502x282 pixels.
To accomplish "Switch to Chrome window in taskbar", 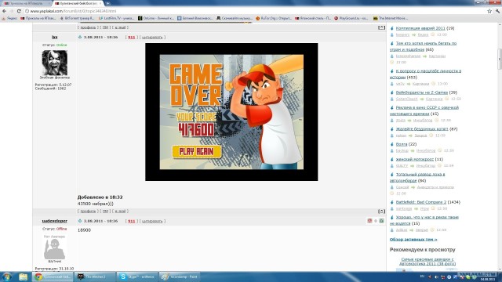I will pyautogui.click(x=53, y=277).
